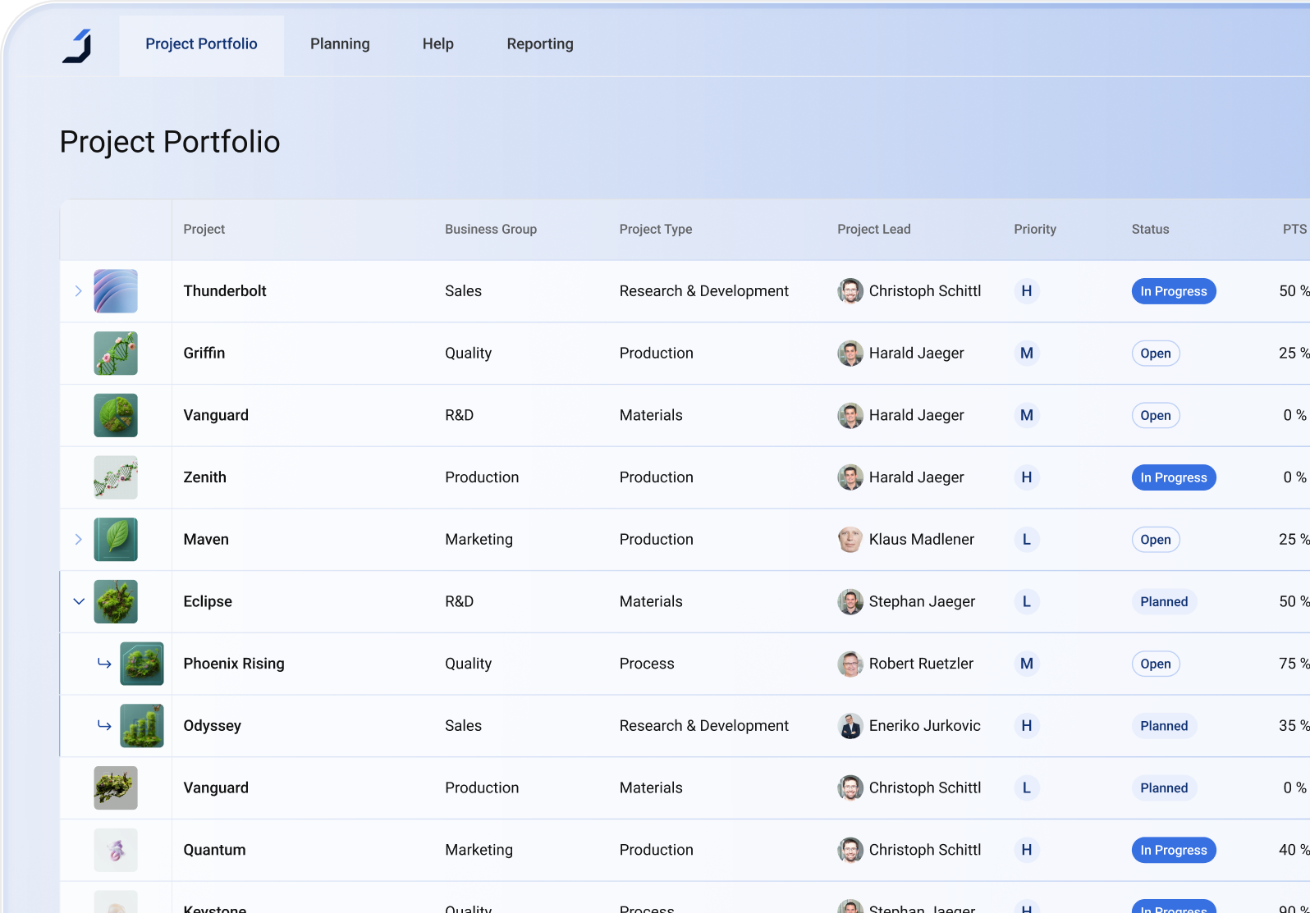Click Stephan Jaeger's avatar in Eclipse row
The width and height of the screenshot is (1310, 913).
click(x=850, y=601)
